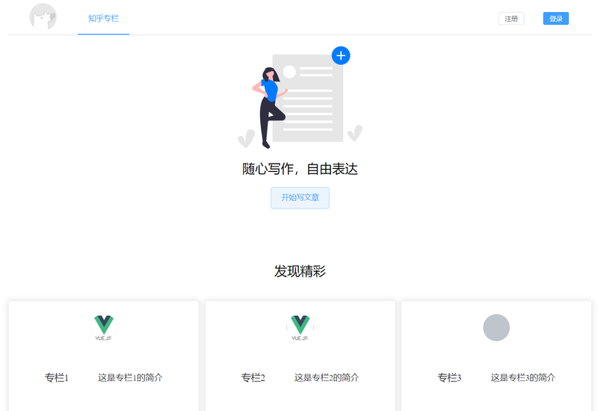Open the 专栏3 column title
Viewport: 598px width, 411px height.
coord(449,377)
